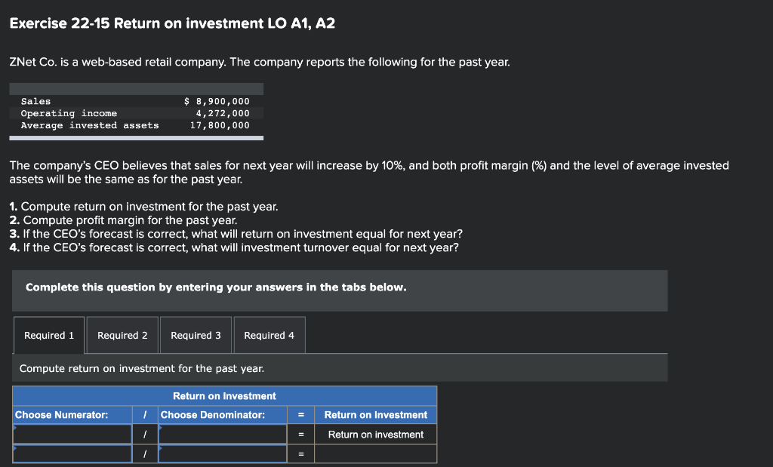The height and width of the screenshot is (467, 773).
Task: Click the Sales figure of 8,900,000
Action: [217, 100]
